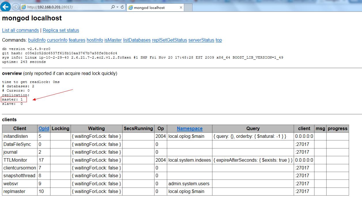Click the initandlisten row 'local.oplog.$main' cell
This screenshot has height=197, width=362.
point(190,136)
